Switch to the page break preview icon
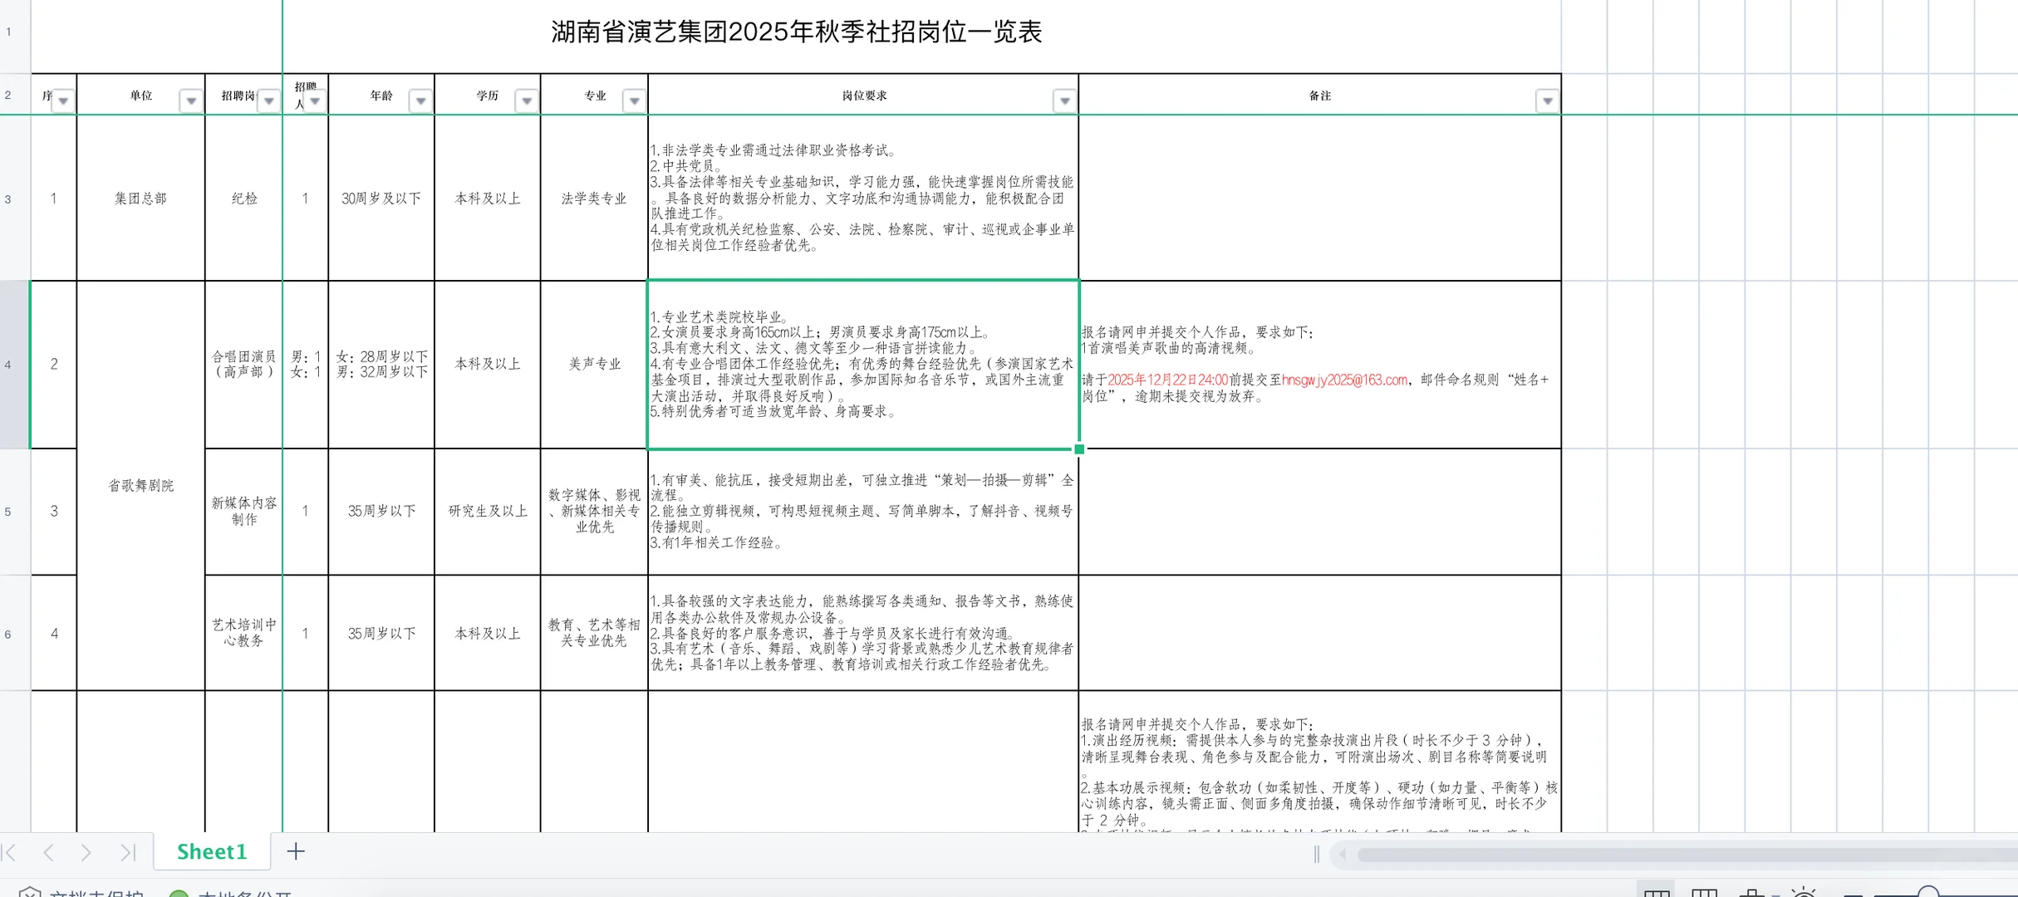Screen dimensions: 2018x897 (1706, 890)
